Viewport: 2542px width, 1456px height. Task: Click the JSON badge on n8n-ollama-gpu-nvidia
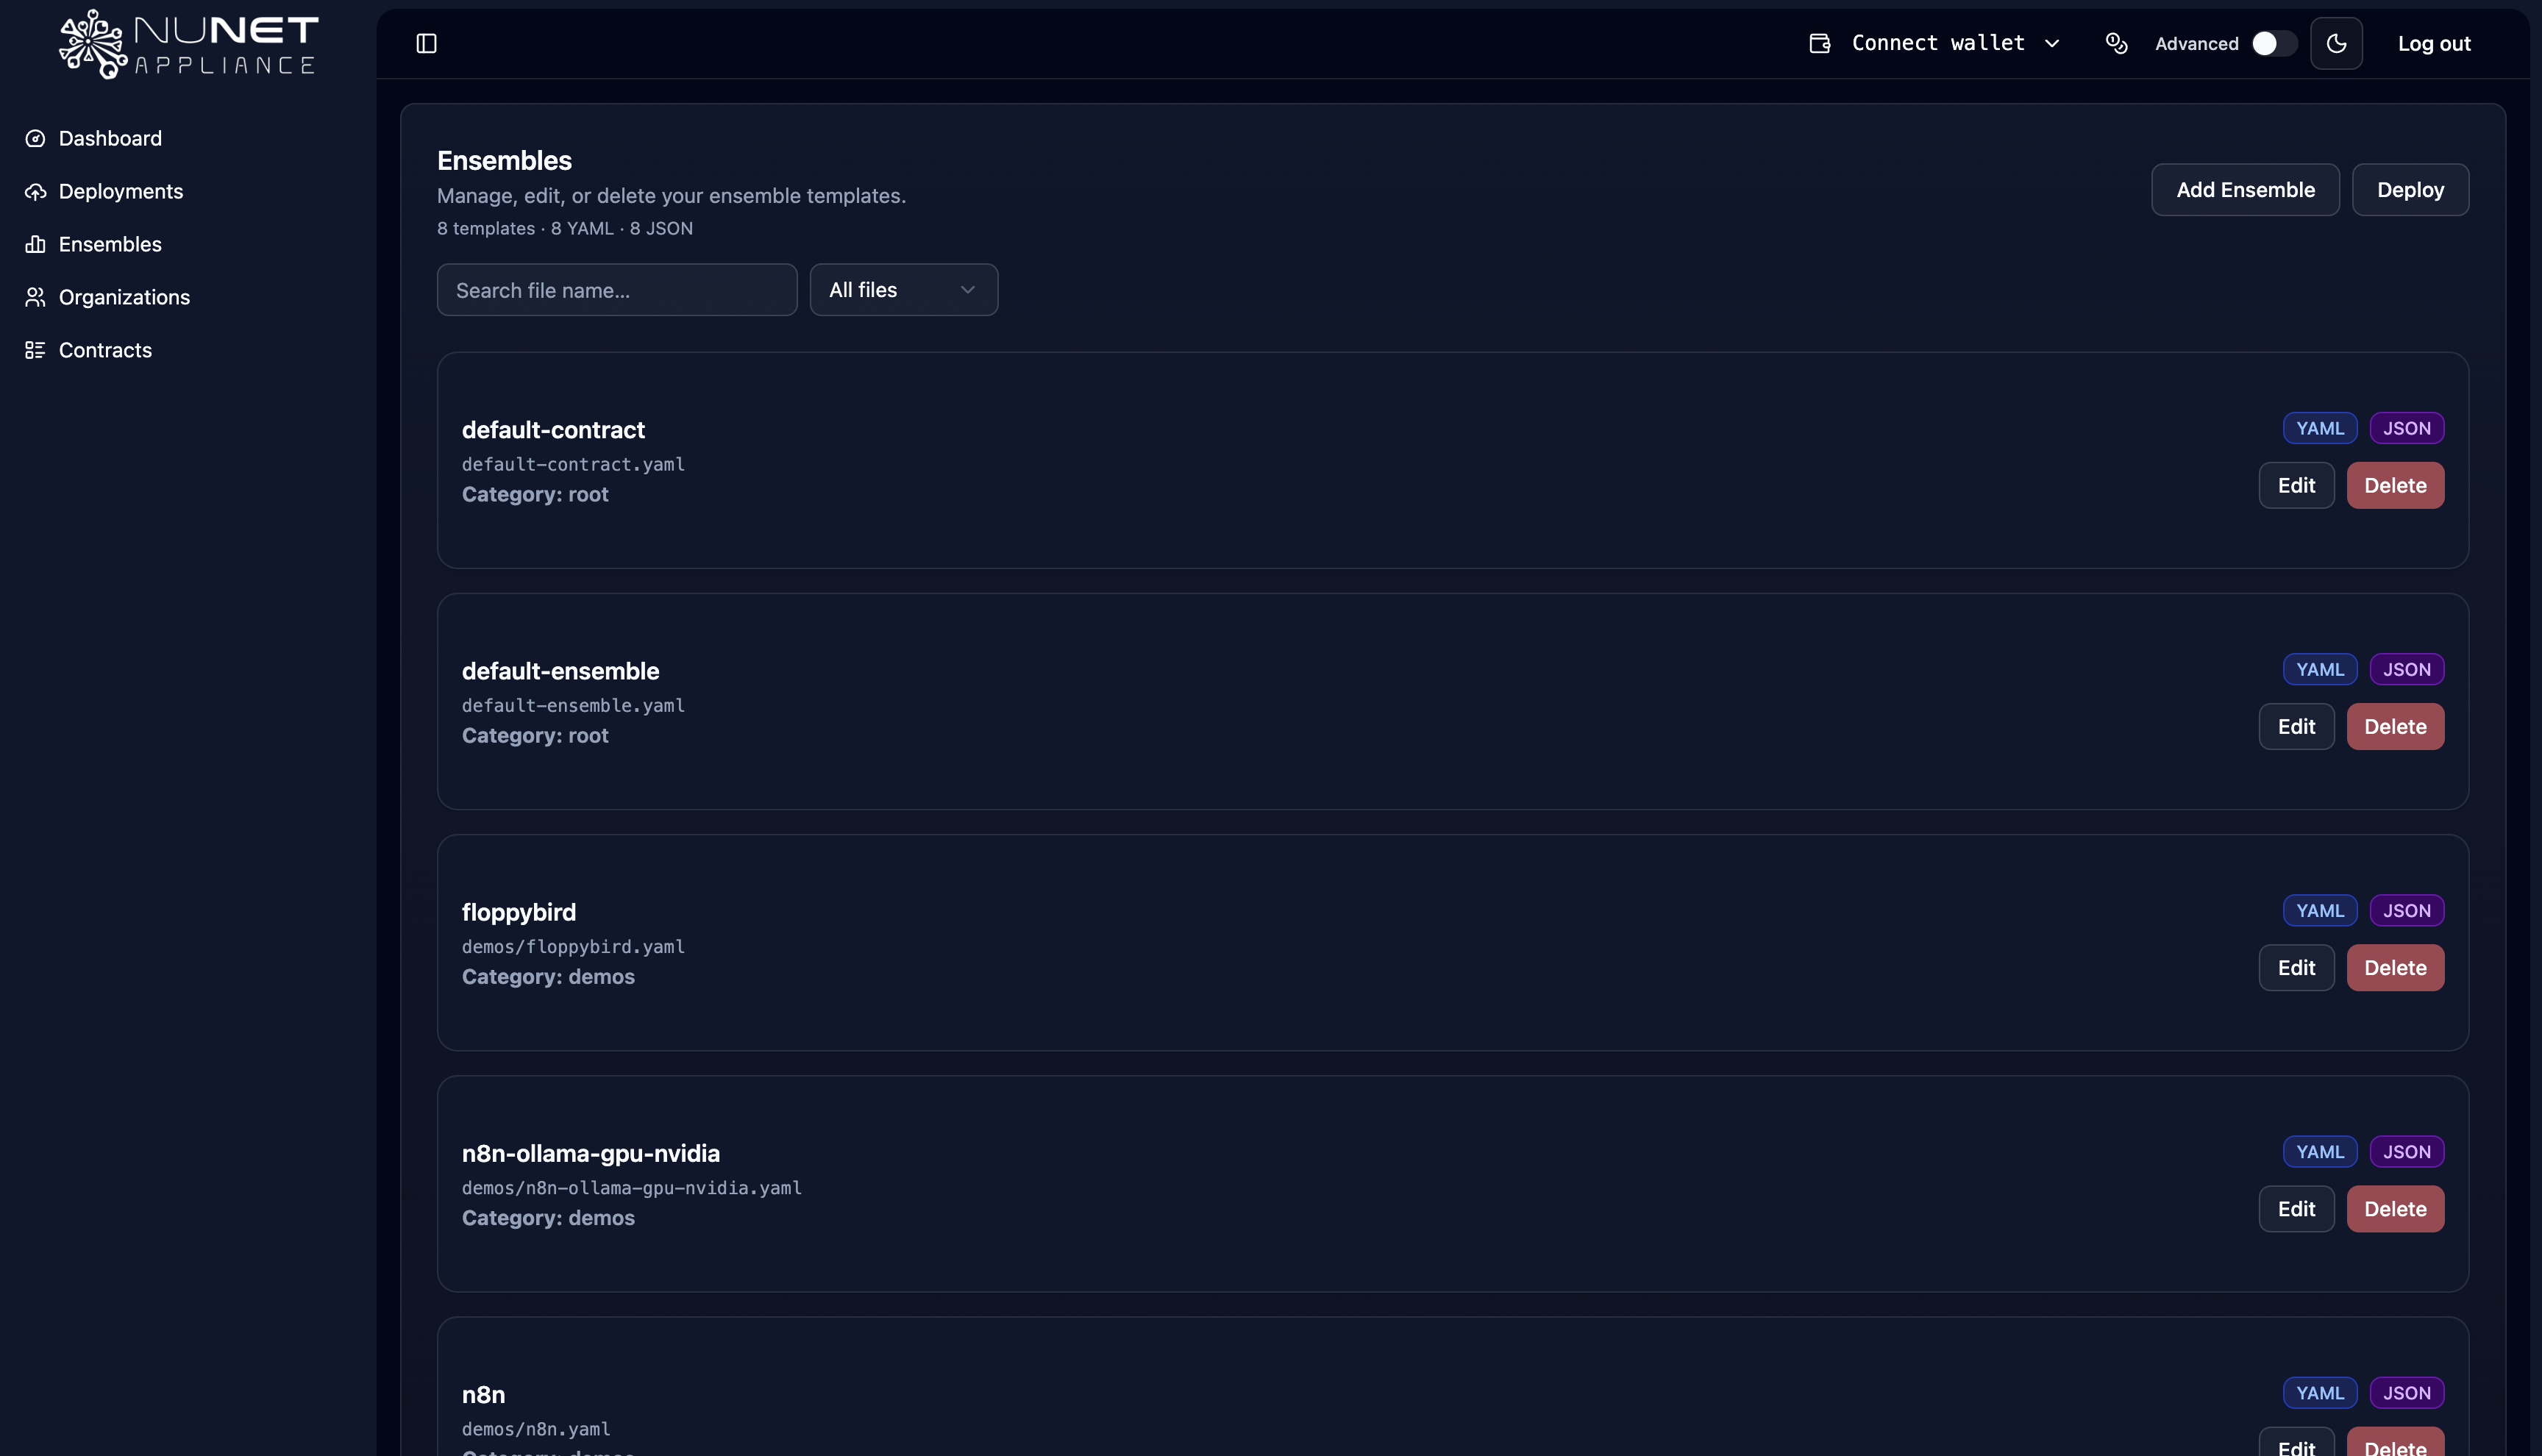click(2405, 1152)
